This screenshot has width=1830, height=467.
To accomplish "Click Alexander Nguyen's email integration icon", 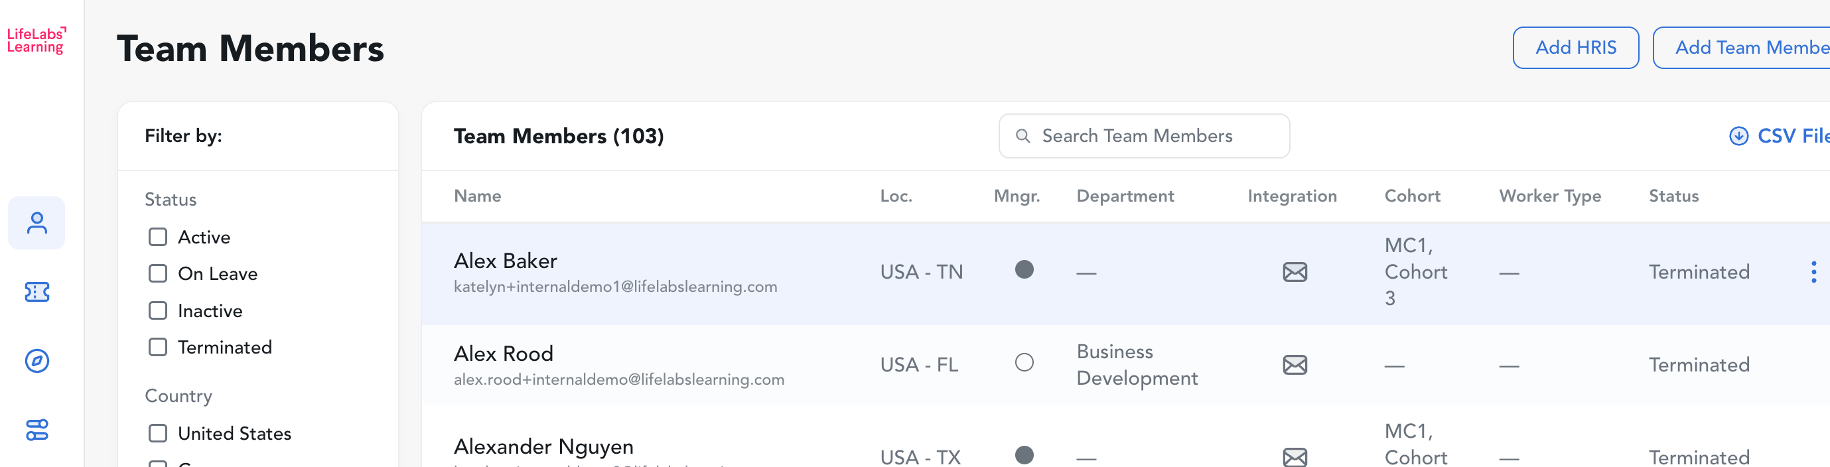I will (x=1295, y=457).
